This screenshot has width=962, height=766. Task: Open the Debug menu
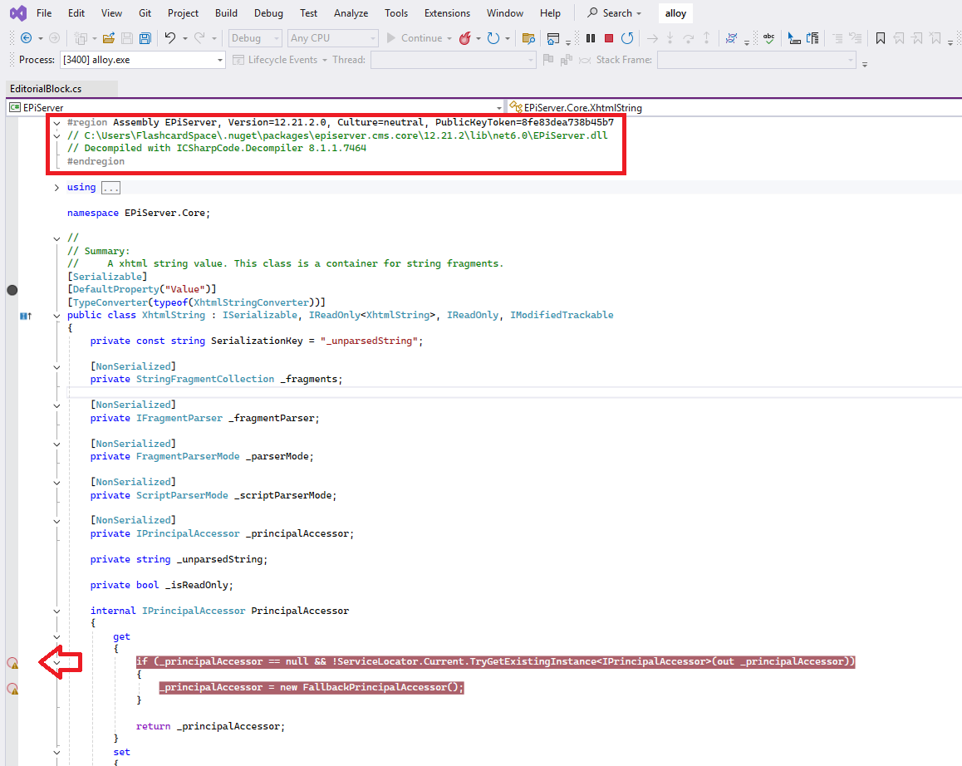pyautogui.click(x=268, y=13)
